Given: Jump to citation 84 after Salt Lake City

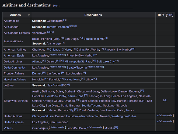Looking at the screenshot, I should [117, 61].
